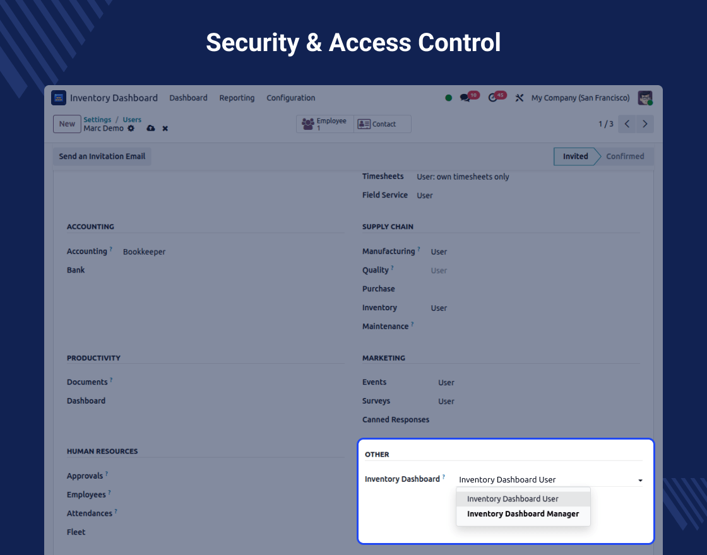Open the activities clock icon

pos(492,98)
